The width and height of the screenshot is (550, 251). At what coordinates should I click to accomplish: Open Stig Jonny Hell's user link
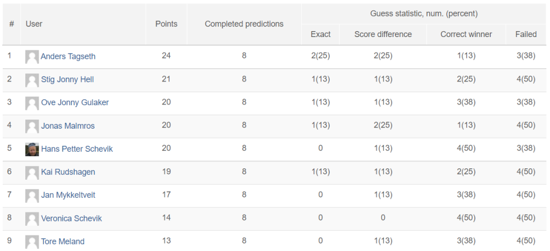pyautogui.click(x=67, y=79)
